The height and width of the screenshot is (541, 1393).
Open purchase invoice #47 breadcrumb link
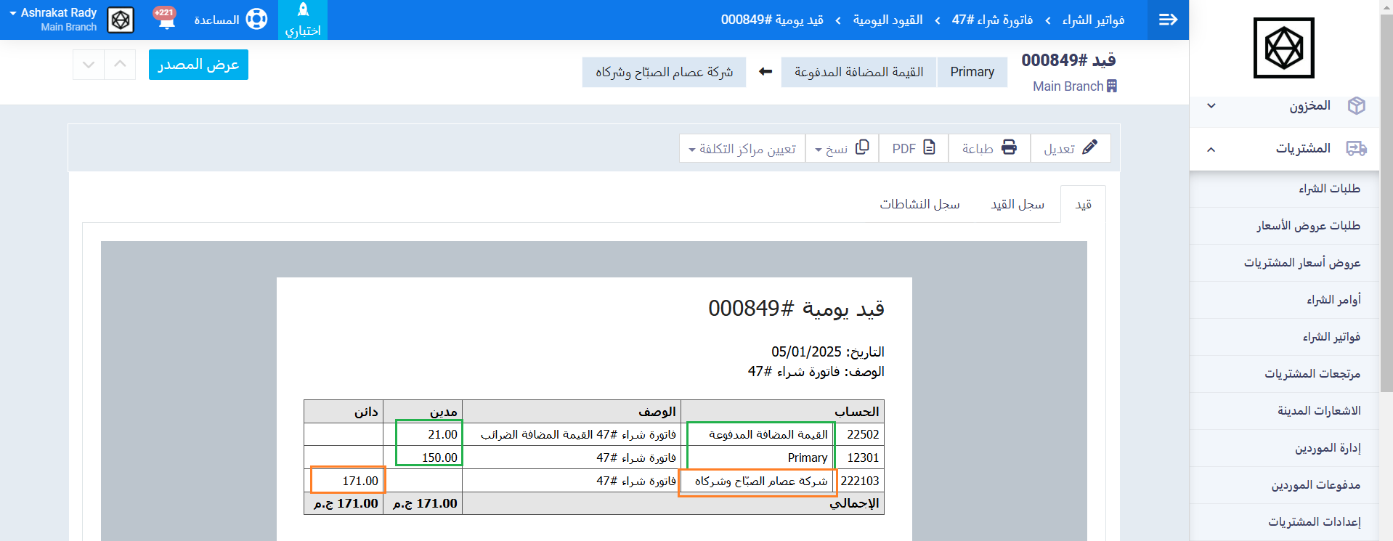992,20
